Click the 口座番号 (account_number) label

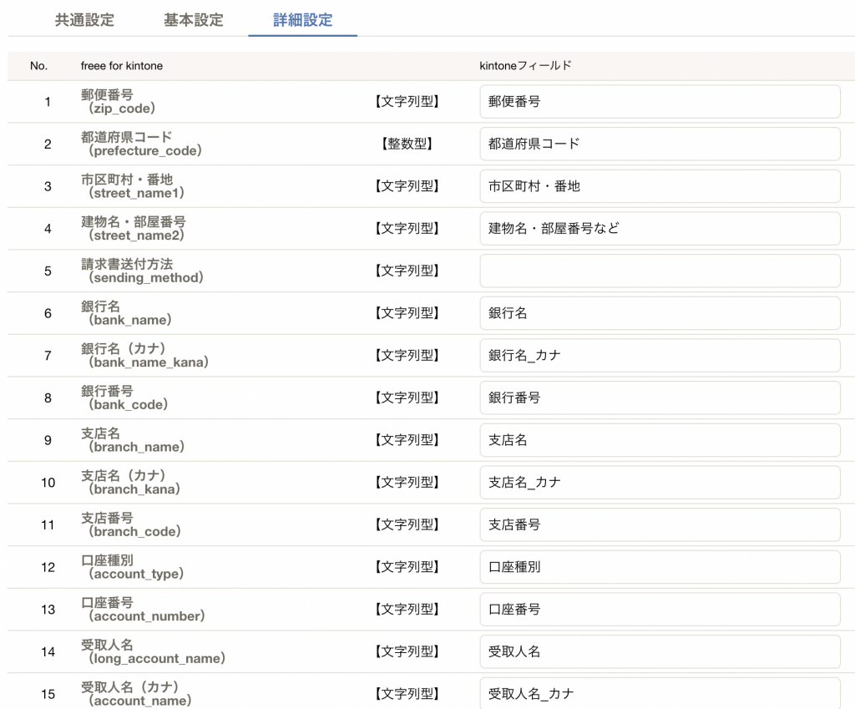[143, 609]
